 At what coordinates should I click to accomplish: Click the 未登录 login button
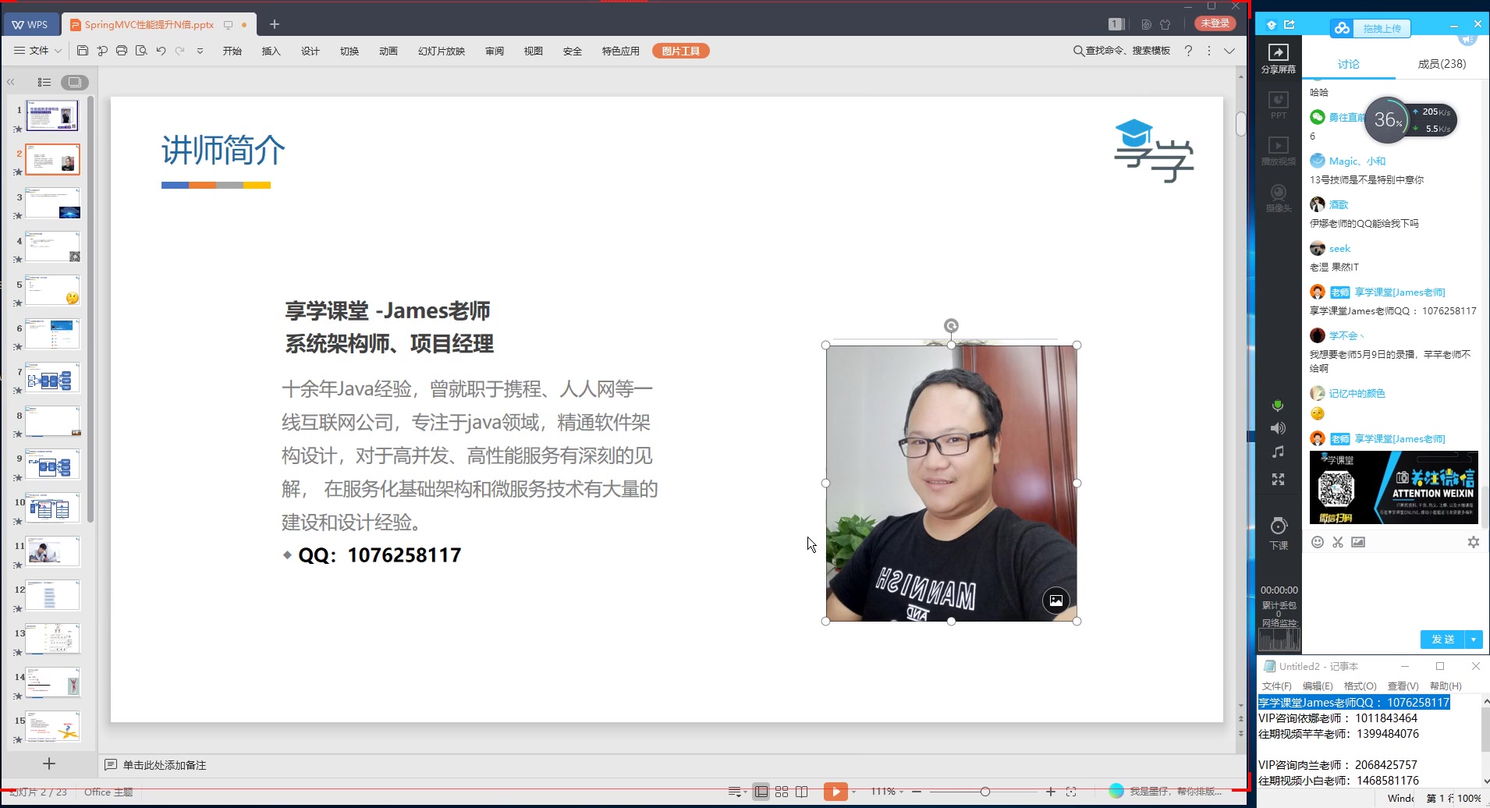click(x=1215, y=23)
